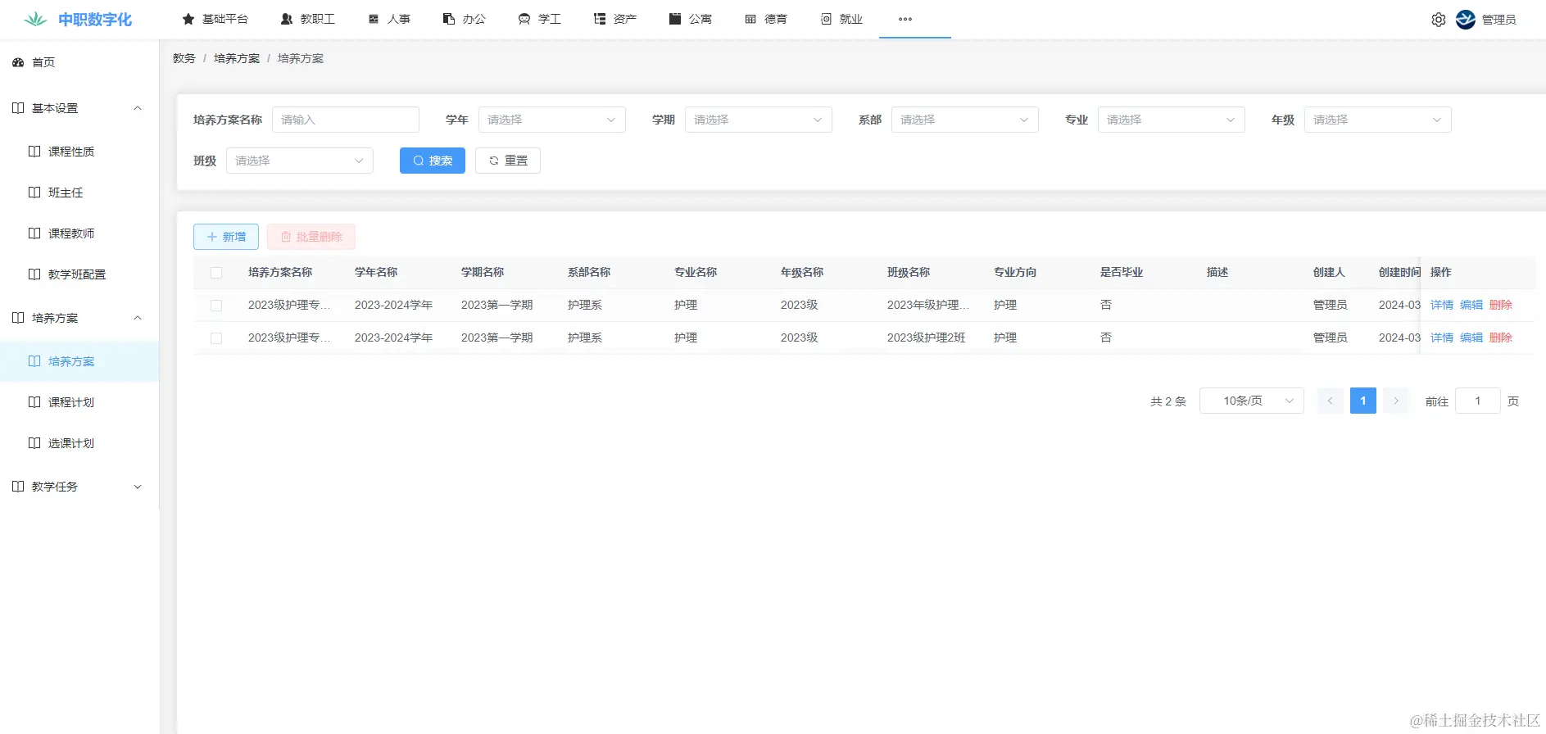Select page 1 in the pagination

pyautogui.click(x=1363, y=401)
